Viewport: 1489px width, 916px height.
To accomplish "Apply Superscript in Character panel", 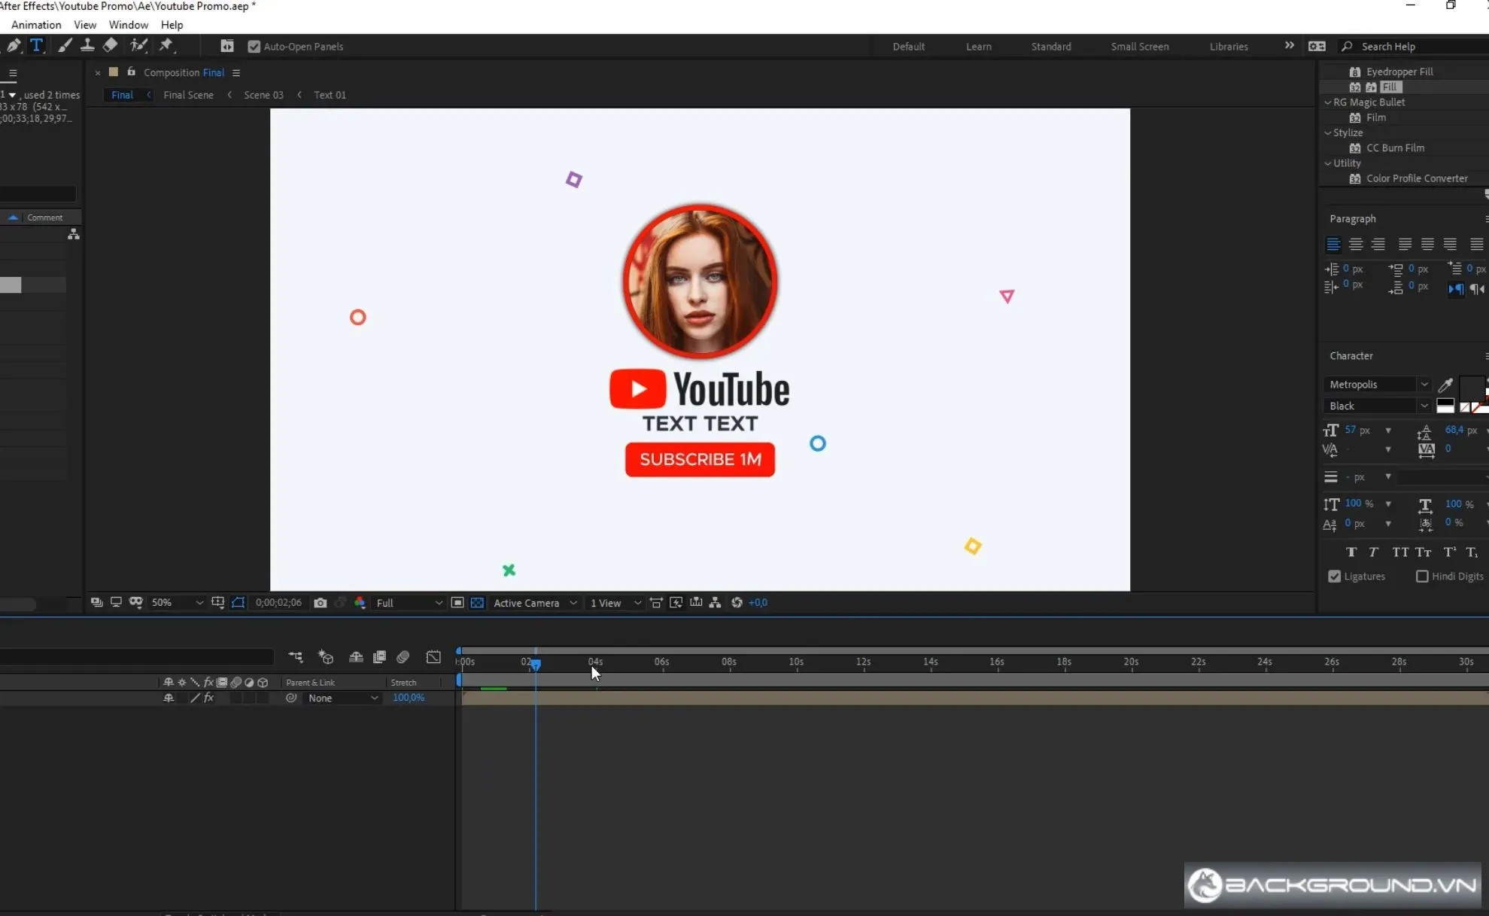I will [1449, 552].
